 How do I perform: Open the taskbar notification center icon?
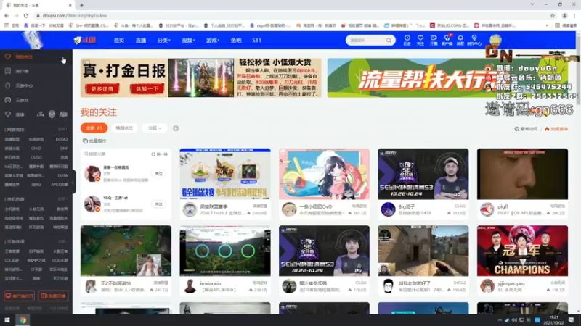click(571, 319)
